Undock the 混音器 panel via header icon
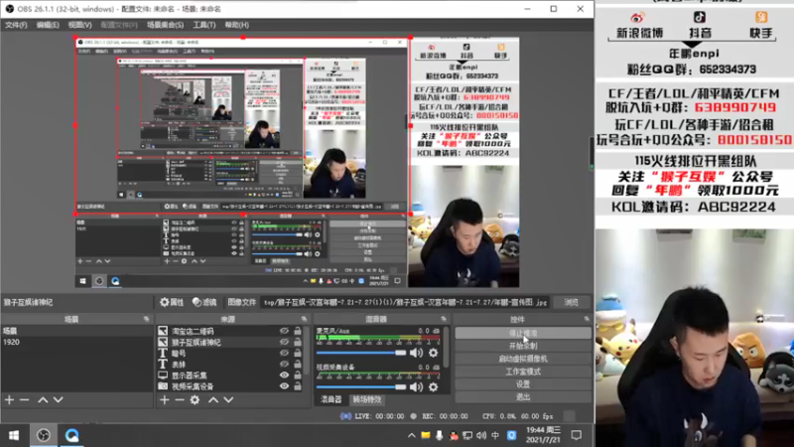This screenshot has height=447, width=794. pos(443,319)
